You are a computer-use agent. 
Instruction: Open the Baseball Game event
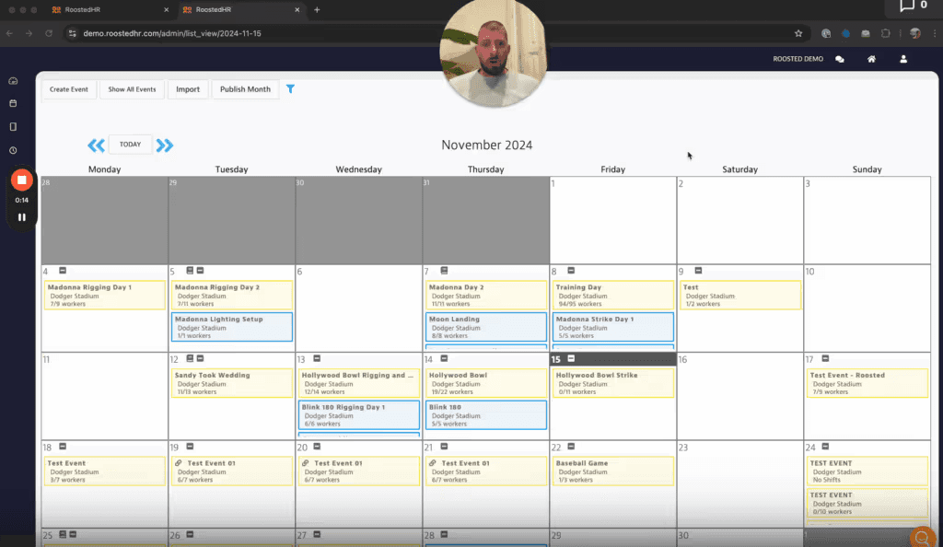[x=612, y=471]
